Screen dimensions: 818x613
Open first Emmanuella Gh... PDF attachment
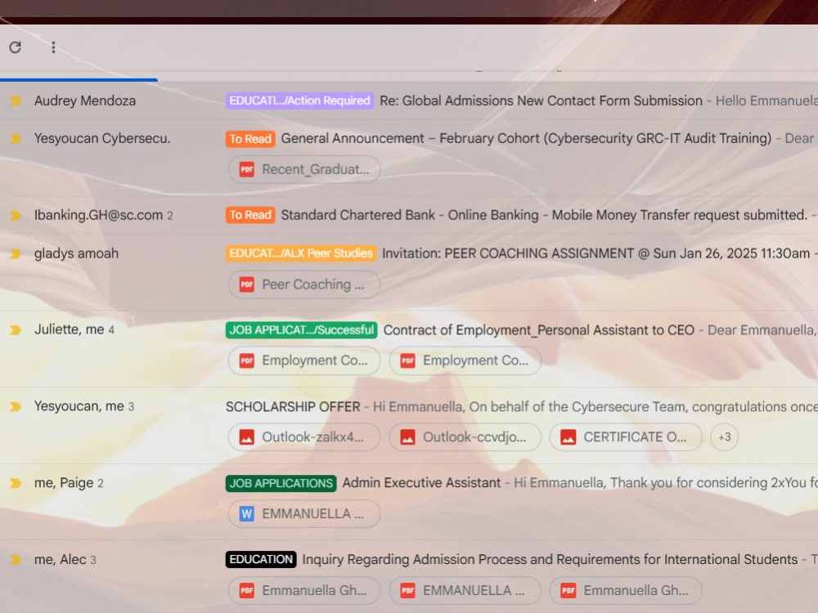pos(304,591)
